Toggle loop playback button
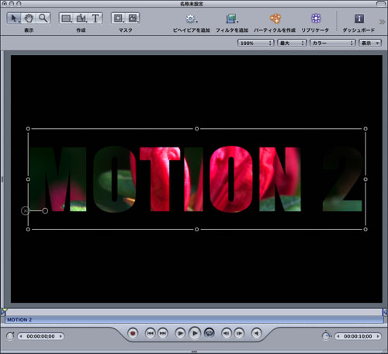388x354 pixels. [x=210, y=333]
